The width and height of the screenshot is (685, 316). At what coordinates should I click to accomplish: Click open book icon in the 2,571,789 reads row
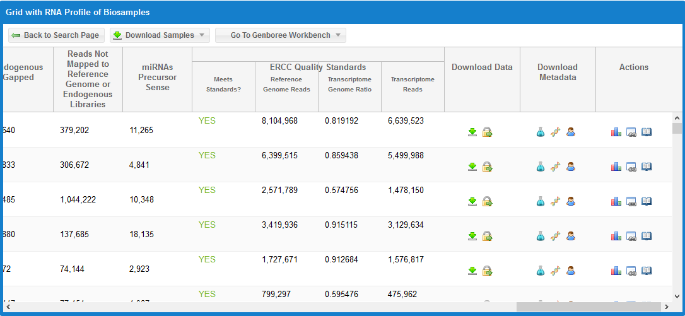pyautogui.click(x=647, y=201)
